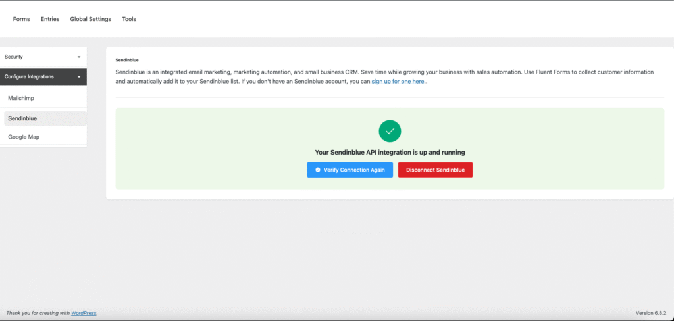This screenshot has width=674, height=321.
Task: Click the Configure Integrations sidebar header
Action: [x=30, y=77]
